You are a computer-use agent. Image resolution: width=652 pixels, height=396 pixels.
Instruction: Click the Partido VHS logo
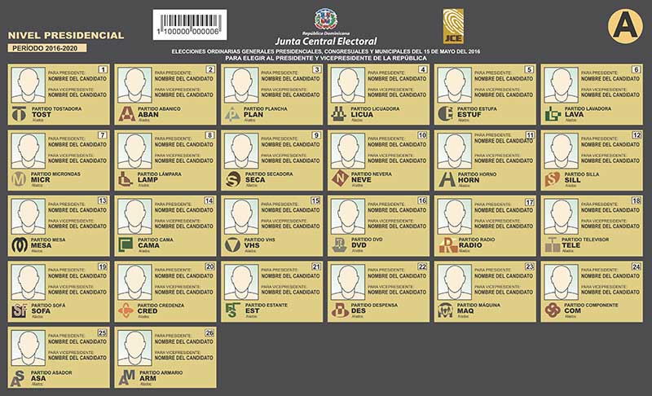(x=232, y=245)
